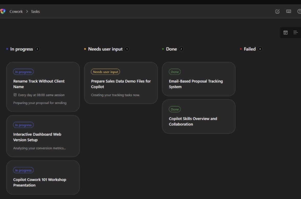
Task: Click the In progress count badge 3
Action: 37,49
